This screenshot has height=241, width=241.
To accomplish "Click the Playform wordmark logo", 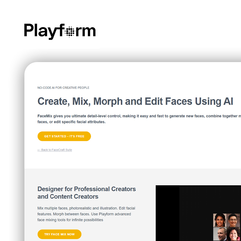I will click(60, 31).
